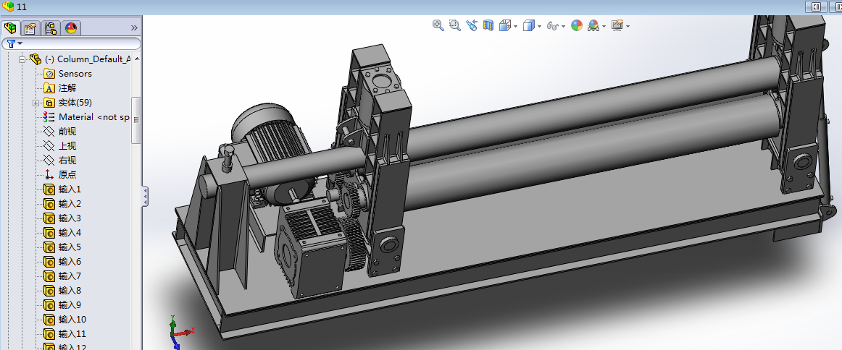Open View Settings dropdown arrow
The image size is (842, 350).
628,26
